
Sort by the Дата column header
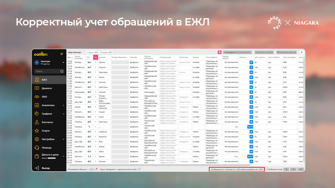70,57
